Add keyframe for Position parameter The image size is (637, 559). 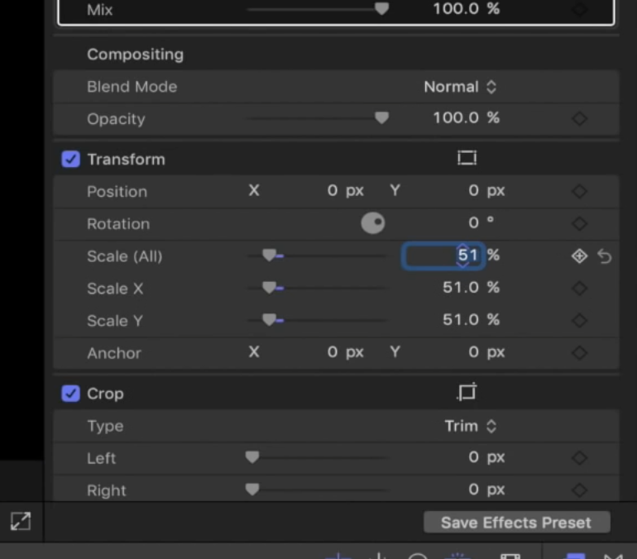(579, 192)
